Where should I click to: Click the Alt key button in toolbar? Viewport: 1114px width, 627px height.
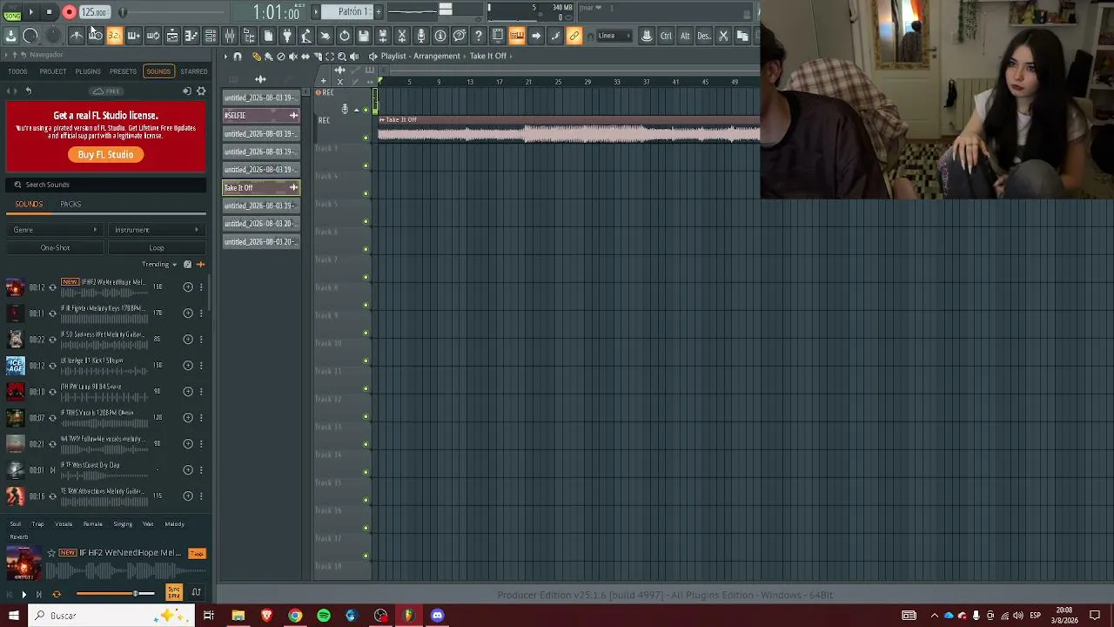click(x=685, y=36)
